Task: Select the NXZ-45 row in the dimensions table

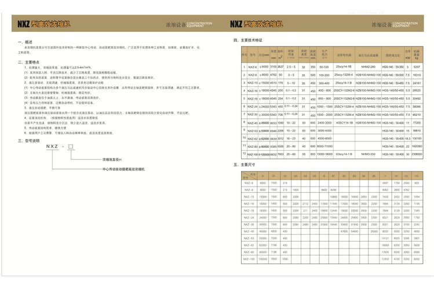Action: 247,231
